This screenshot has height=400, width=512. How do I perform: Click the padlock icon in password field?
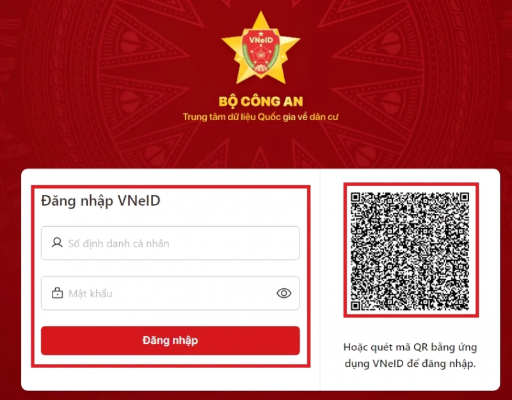click(57, 293)
